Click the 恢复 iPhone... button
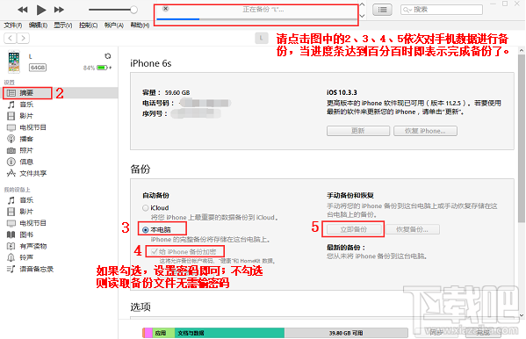The width and height of the screenshot is (526, 339). point(425,131)
